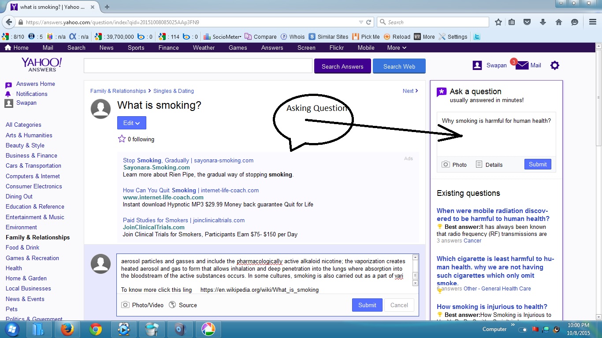Click the camera Photo icon in Ask box

(x=446, y=165)
